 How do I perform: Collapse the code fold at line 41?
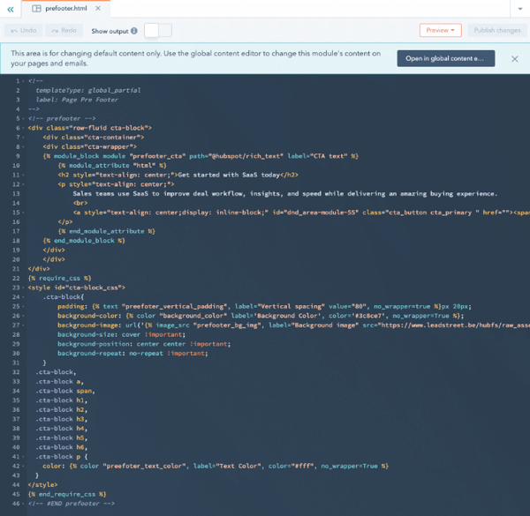click(23, 457)
